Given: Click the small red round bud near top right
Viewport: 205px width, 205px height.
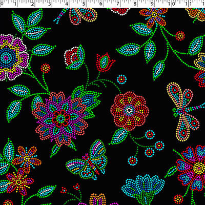Looking at the screenshot, I should pos(180,36).
